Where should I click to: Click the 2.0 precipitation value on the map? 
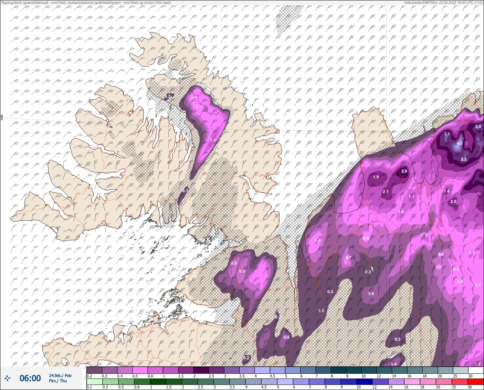tap(454, 202)
